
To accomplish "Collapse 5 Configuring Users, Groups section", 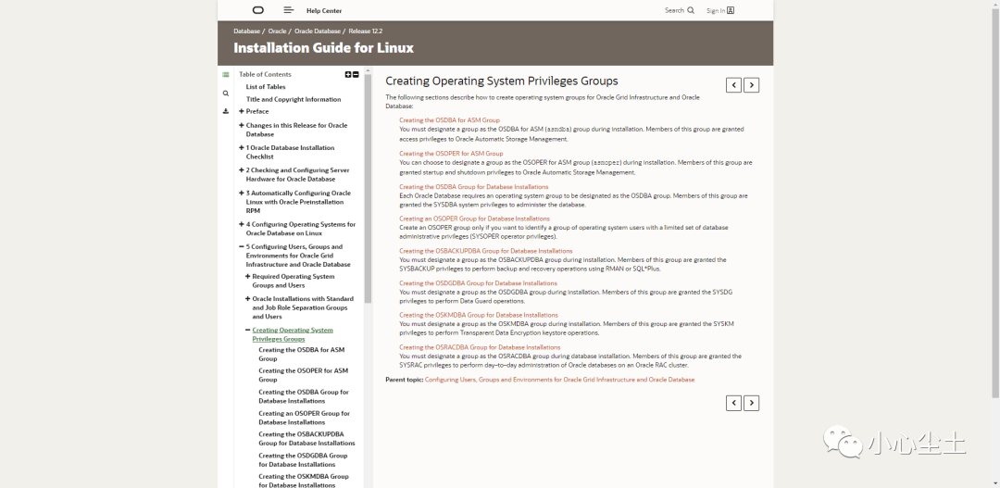I will point(241,246).
